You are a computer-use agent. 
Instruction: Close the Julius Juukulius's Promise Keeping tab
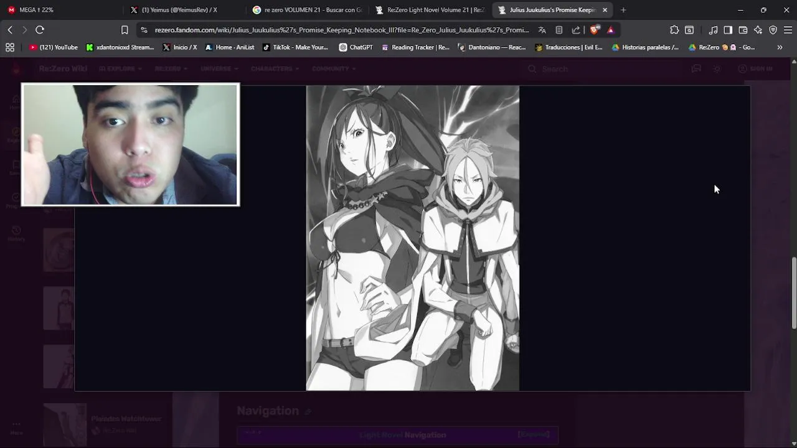605,10
